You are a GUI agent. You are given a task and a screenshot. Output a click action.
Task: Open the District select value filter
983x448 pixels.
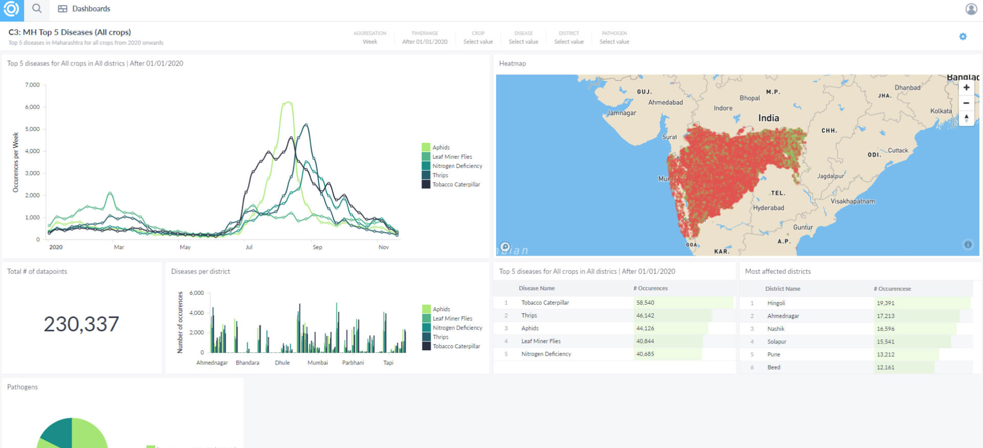point(569,37)
